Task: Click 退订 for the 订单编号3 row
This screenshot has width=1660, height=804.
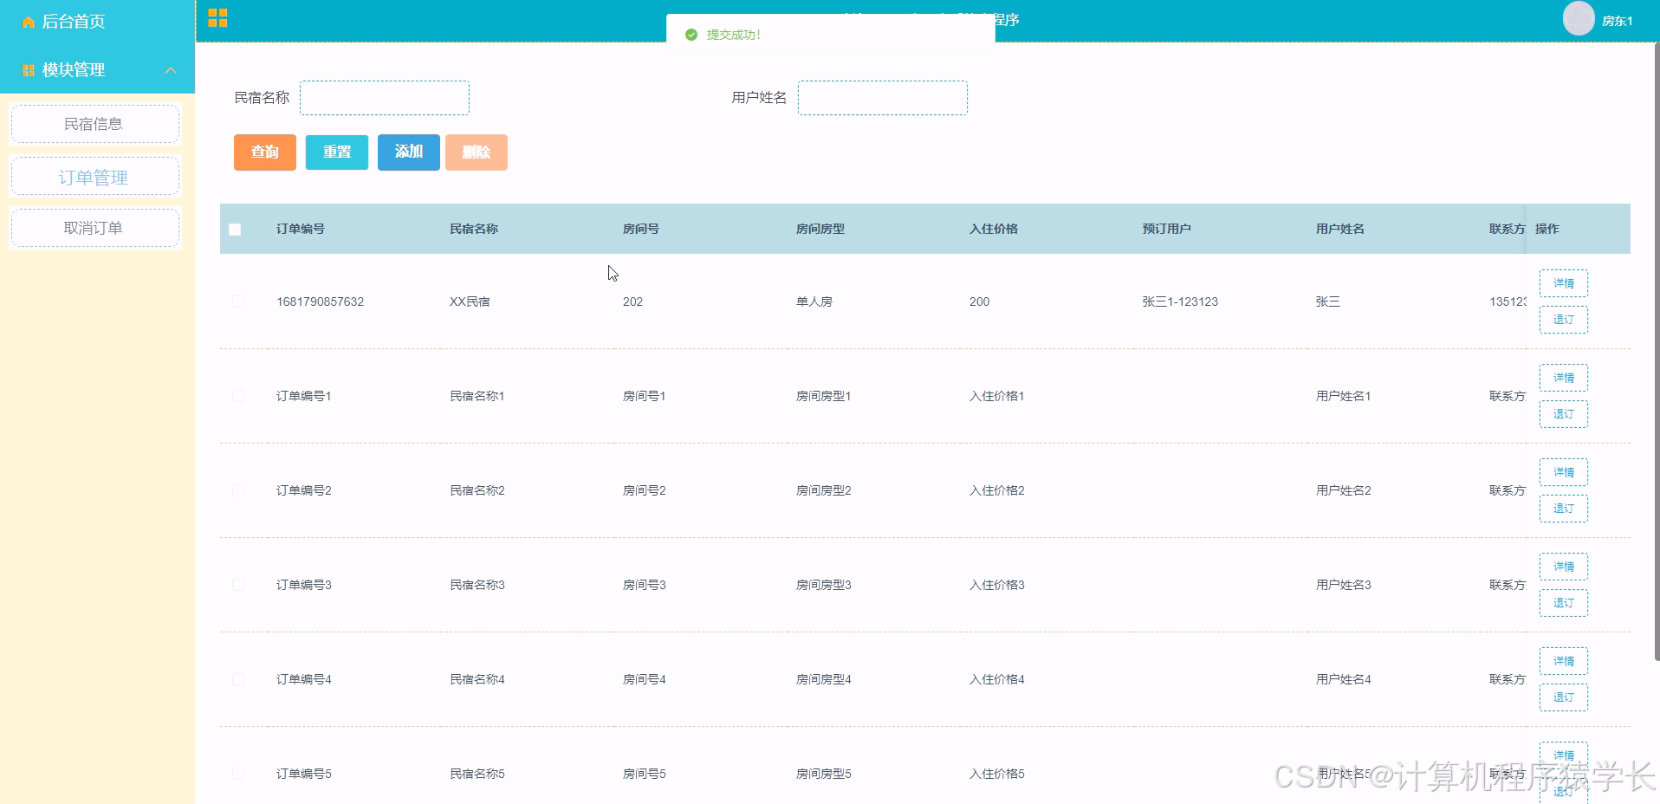Action: [x=1564, y=603]
